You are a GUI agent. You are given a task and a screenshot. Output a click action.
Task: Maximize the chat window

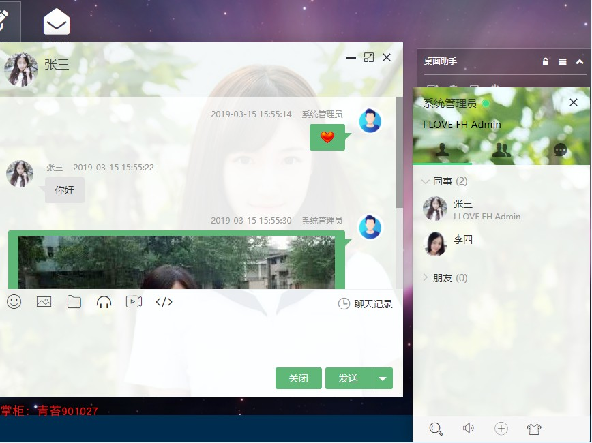click(368, 57)
